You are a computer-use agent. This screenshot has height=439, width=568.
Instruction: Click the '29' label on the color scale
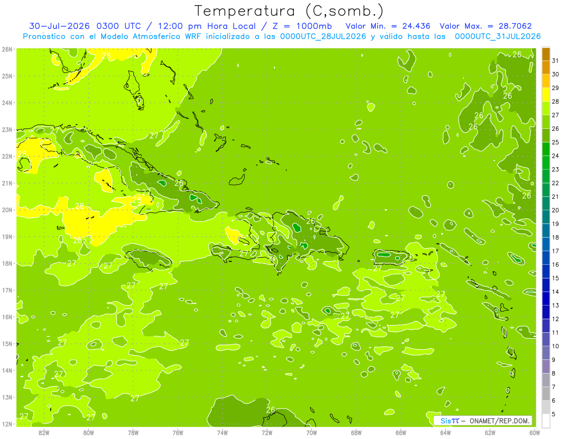click(x=556, y=88)
